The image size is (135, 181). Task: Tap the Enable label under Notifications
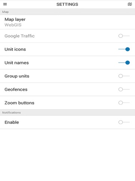click(12, 122)
